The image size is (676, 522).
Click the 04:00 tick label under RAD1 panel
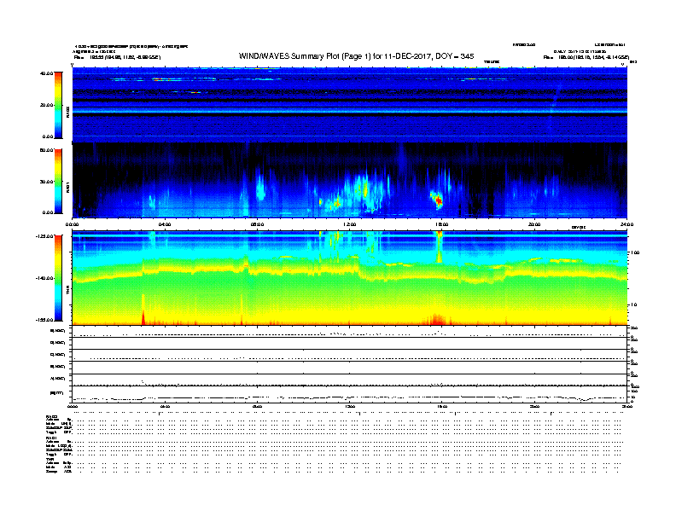[165, 224]
